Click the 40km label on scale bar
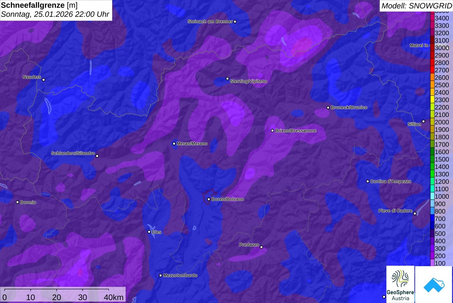This screenshot has width=453, height=303. click(x=114, y=298)
